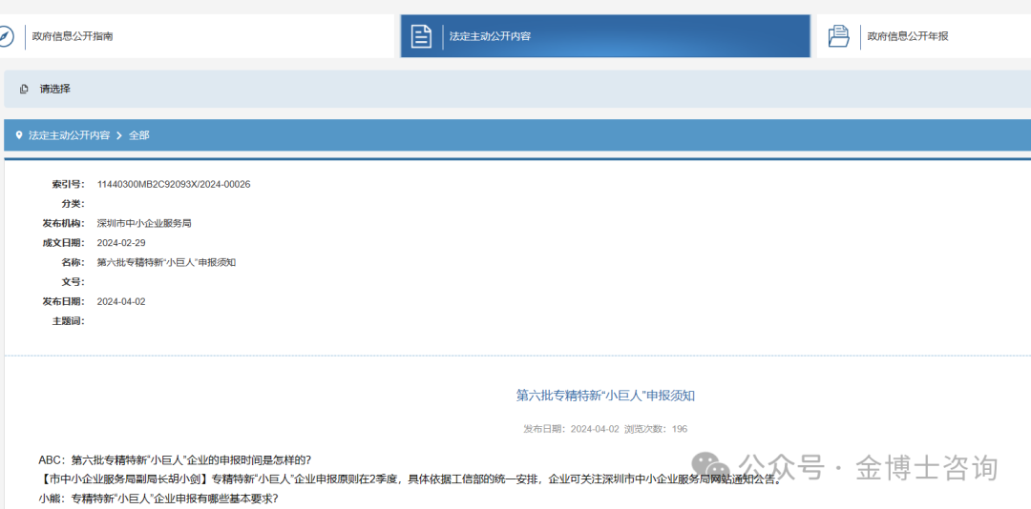
Task: Click the 分类 label
Action: pos(74,204)
